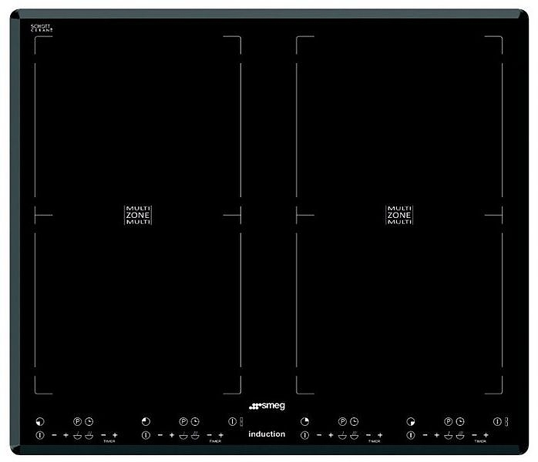Decrease rear-right zone heat with minus
Viewport: 538px width, 462px height.
point(319,435)
